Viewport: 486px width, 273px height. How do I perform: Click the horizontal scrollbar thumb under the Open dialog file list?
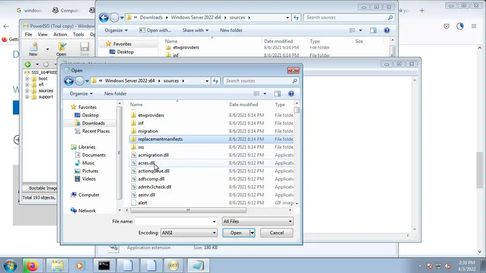tap(188, 210)
